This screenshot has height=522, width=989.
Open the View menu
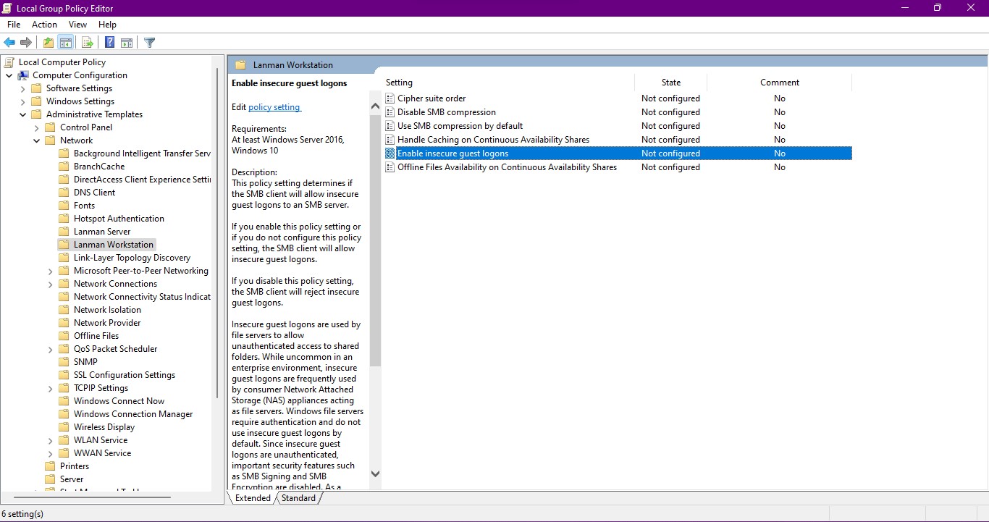coord(77,25)
